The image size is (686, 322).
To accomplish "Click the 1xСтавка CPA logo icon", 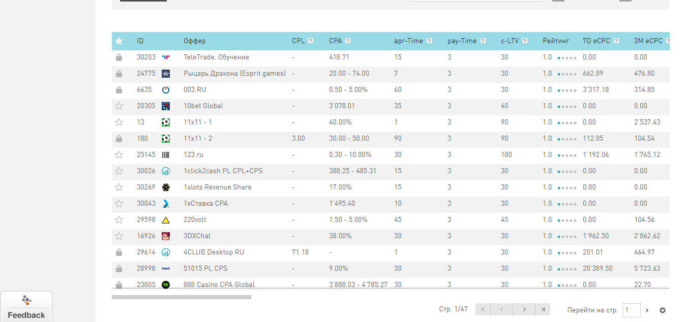I will tap(166, 204).
